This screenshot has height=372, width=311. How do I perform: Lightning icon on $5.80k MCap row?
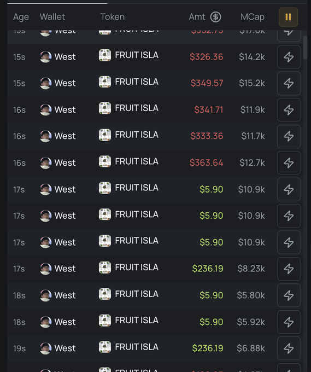tap(289, 295)
